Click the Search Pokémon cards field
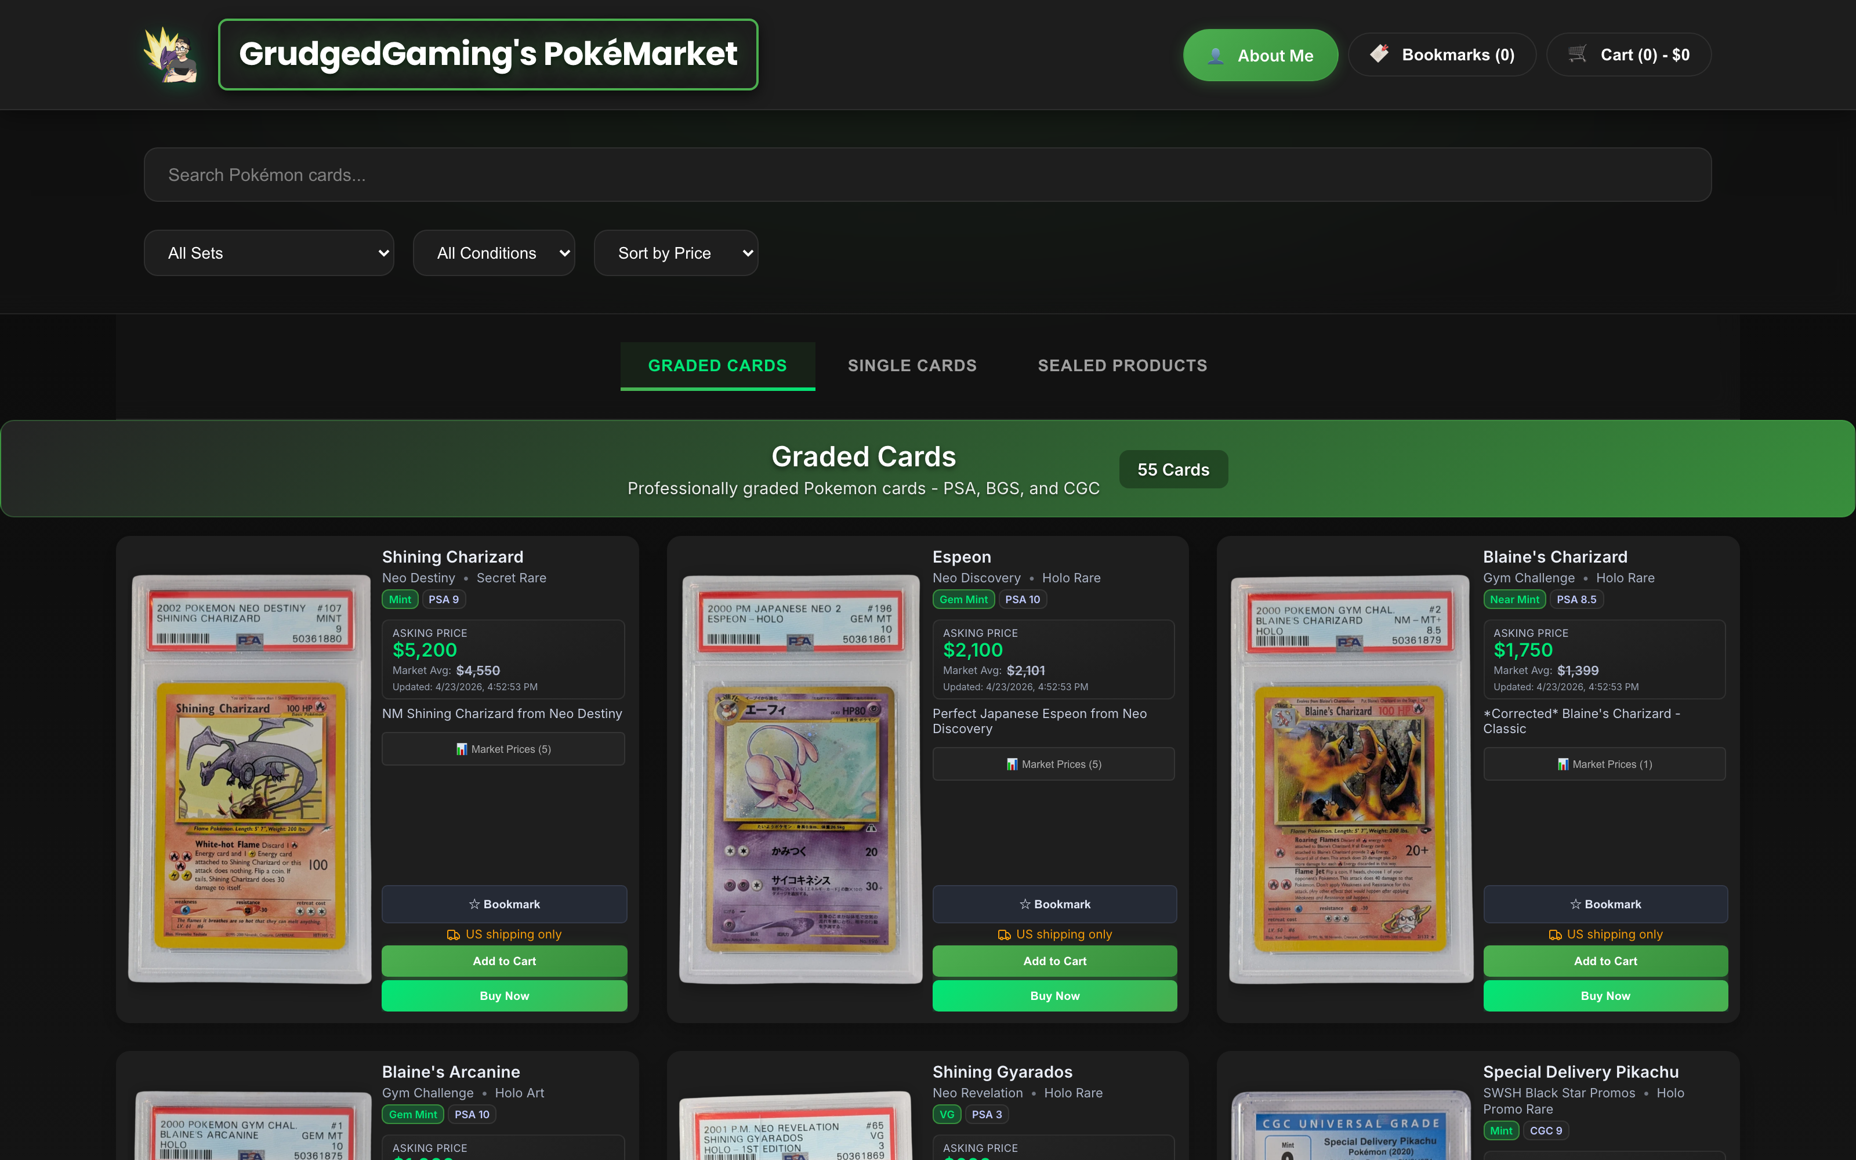The width and height of the screenshot is (1856, 1160). (x=927, y=175)
